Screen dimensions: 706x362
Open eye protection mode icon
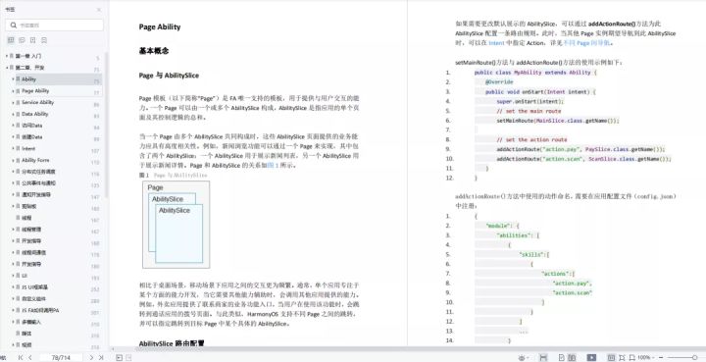coord(522,357)
